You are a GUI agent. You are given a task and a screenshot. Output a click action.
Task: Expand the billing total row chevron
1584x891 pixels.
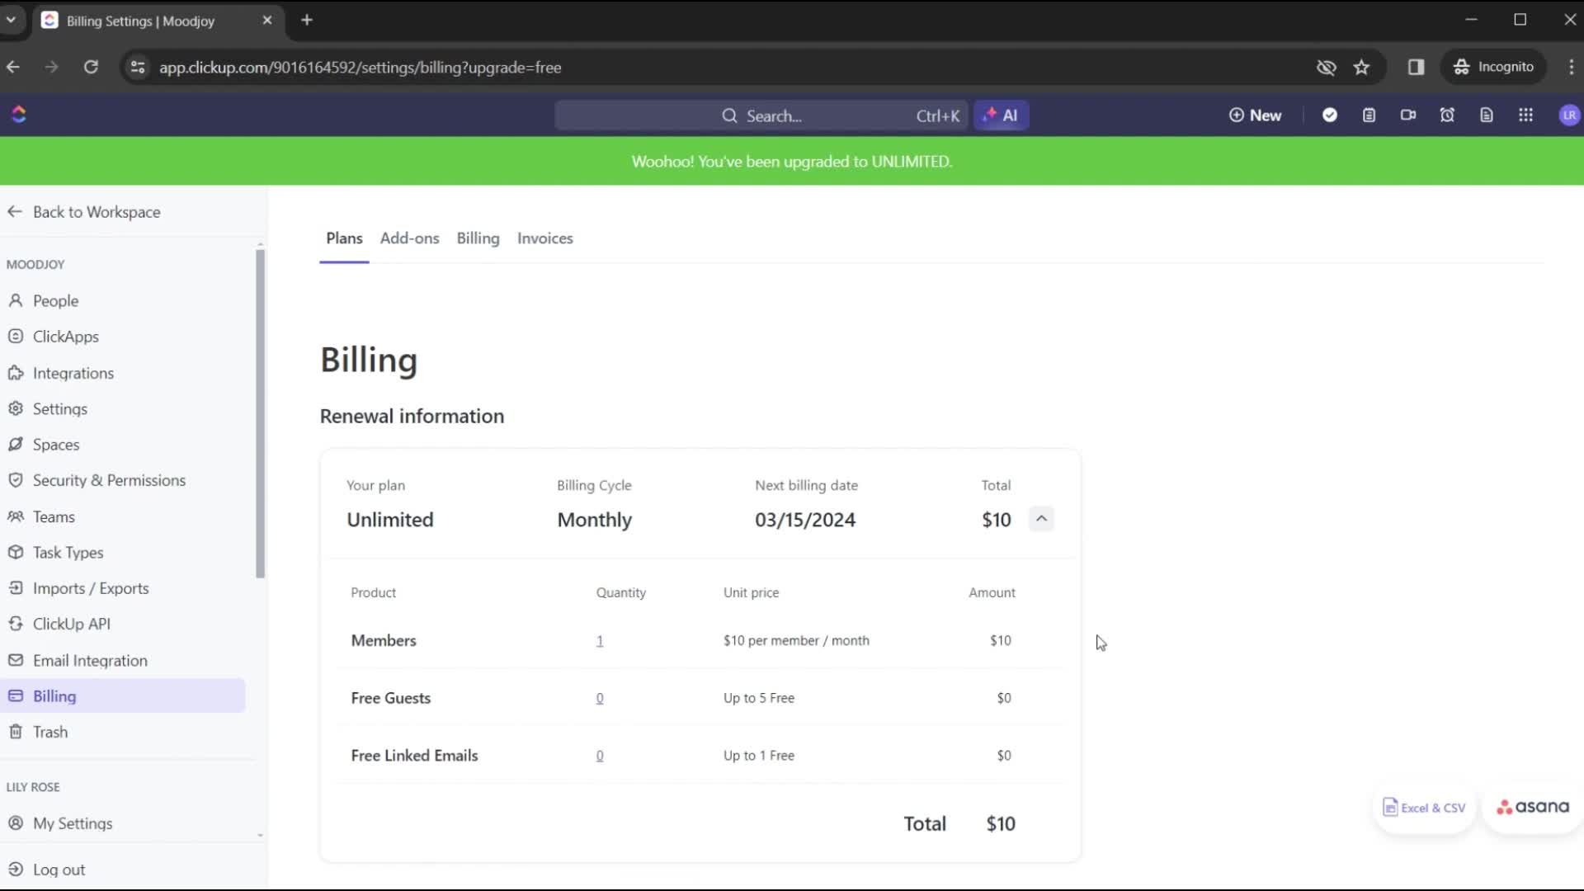point(1040,519)
